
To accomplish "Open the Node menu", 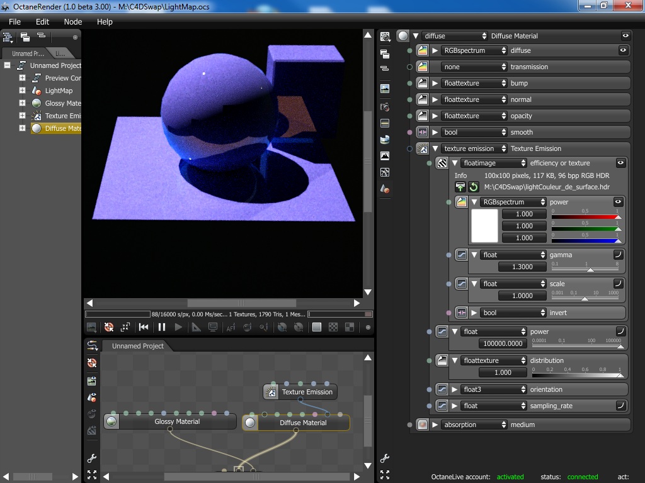I will (x=73, y=21).
